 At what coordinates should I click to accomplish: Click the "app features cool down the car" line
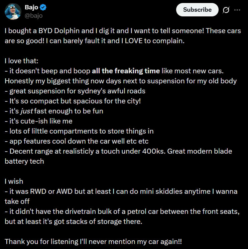[x=77, y=141]
